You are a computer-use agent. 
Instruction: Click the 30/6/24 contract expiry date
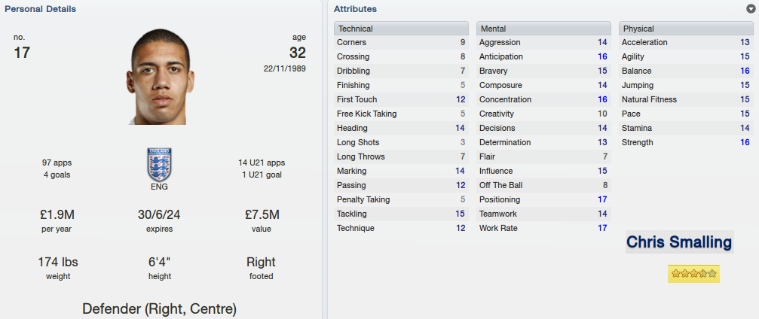[x=159, y=214]
